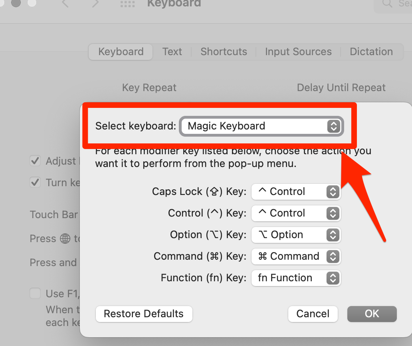Select the Input Sources tab

(298, 52)
